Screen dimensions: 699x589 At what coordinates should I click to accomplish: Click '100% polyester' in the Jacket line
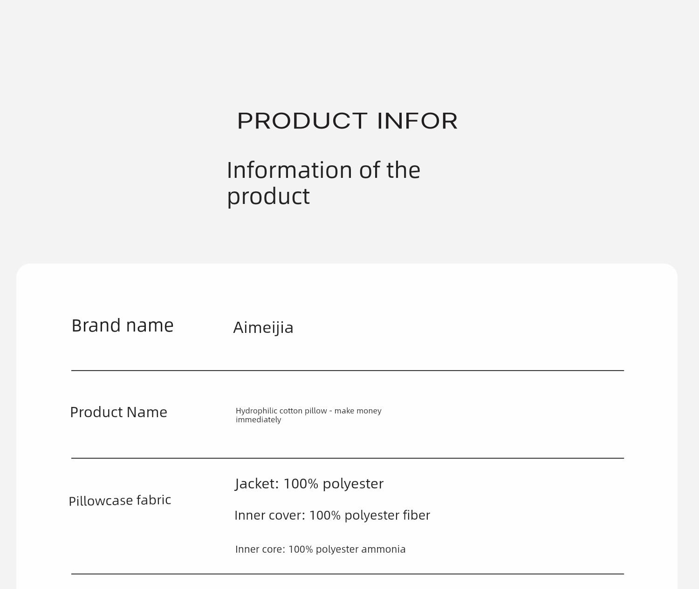pyautogui.click(x=333, y=484)
